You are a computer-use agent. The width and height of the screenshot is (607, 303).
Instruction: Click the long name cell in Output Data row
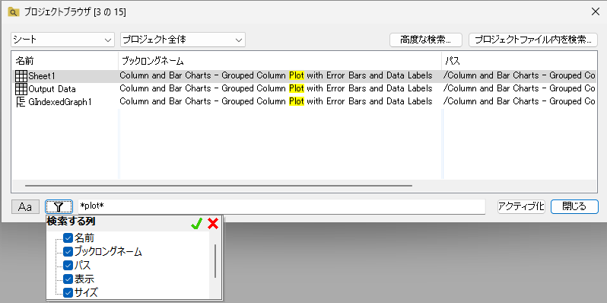point(276,89)
